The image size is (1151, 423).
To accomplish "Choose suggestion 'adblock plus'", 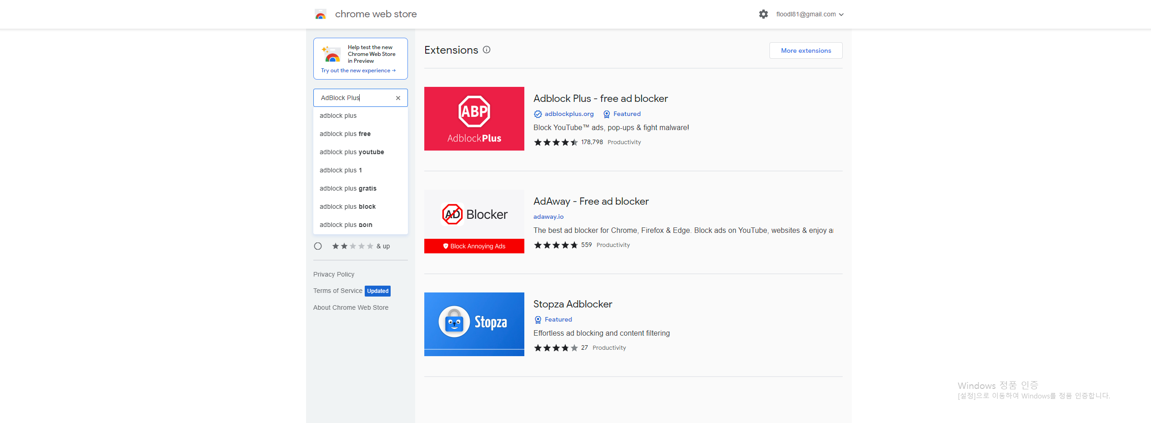I will [x=361, y=116].
